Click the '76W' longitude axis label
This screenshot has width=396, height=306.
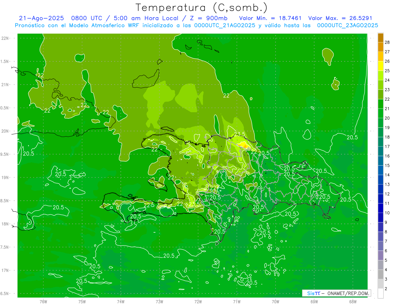point(44,302)
